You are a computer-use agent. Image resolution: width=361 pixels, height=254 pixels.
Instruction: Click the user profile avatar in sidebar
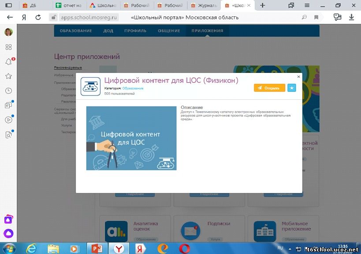point(8,32)
